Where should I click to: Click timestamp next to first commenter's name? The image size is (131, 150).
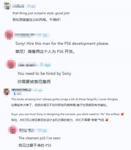click(x=31, y=6)
